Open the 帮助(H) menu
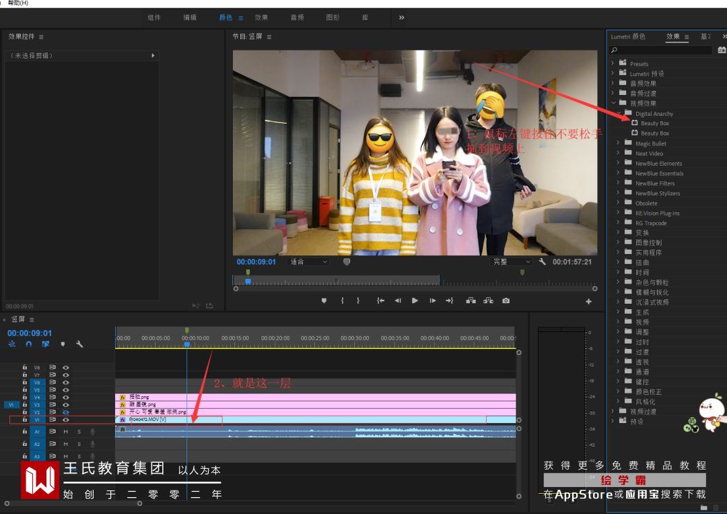Viewport: 727px width, 514px height. point(18,3)
